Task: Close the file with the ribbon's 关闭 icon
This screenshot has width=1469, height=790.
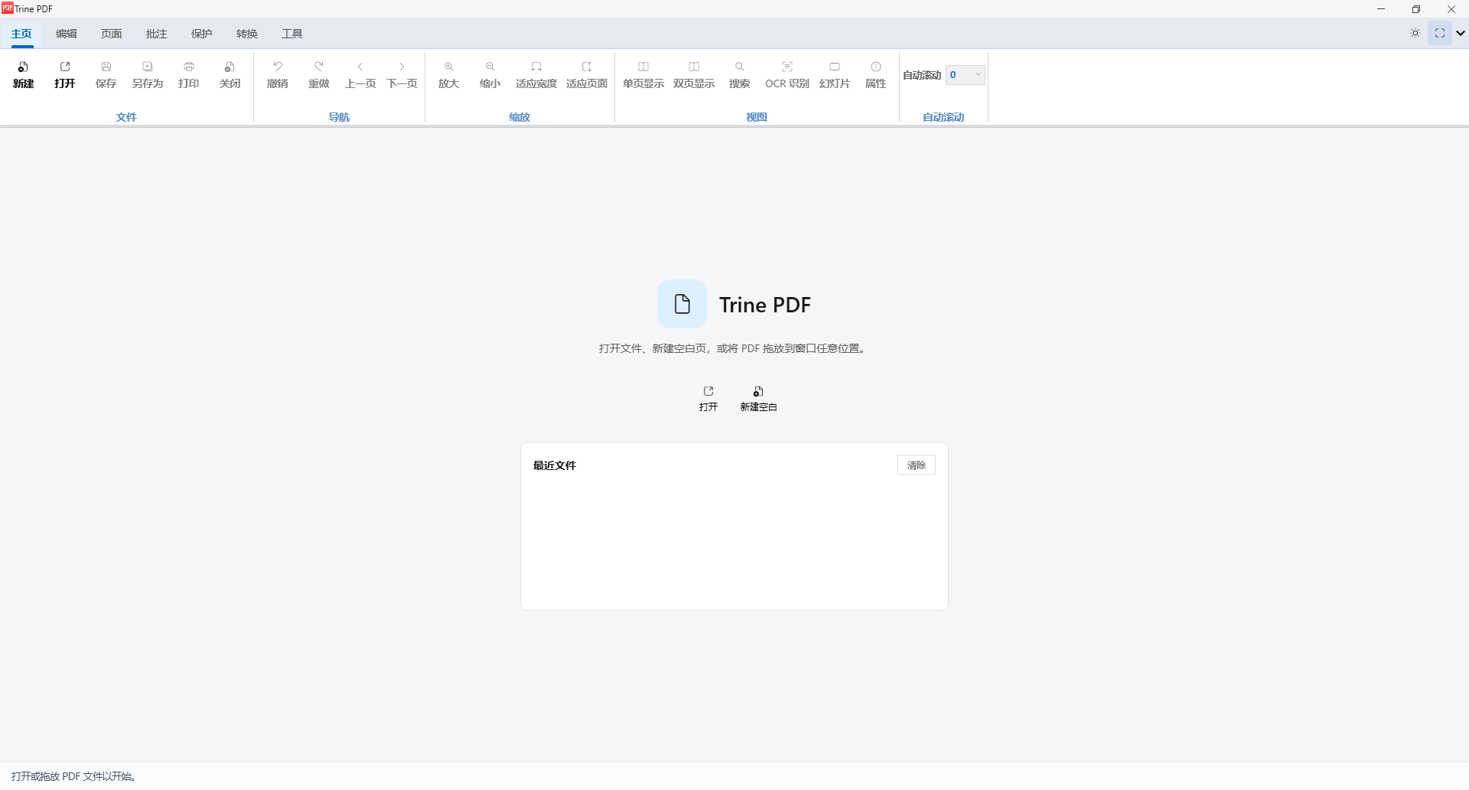Action: click(230, 75)
